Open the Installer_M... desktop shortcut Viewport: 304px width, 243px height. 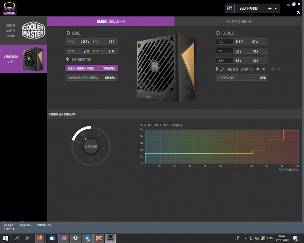tap(45, 224)
